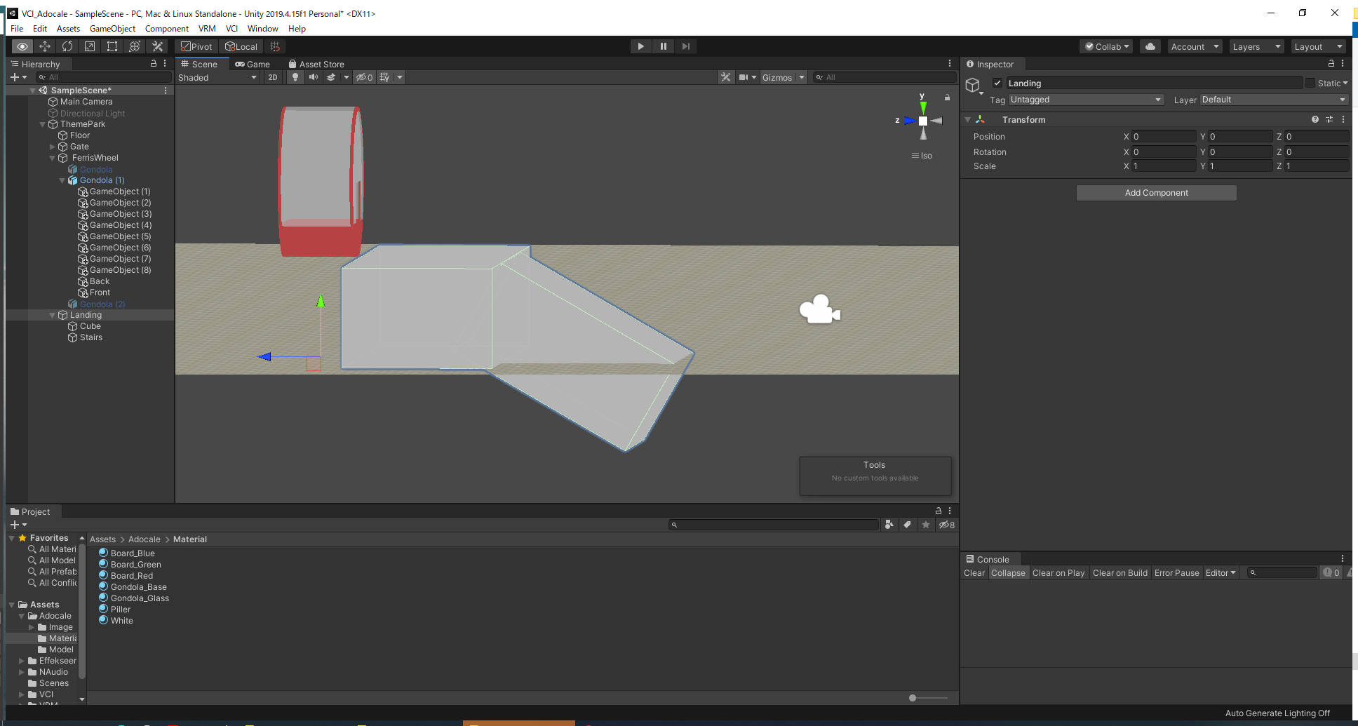This screenshot has width=1358, height=726.
Task: Select the Scale tool
Action: click(90, 46)
